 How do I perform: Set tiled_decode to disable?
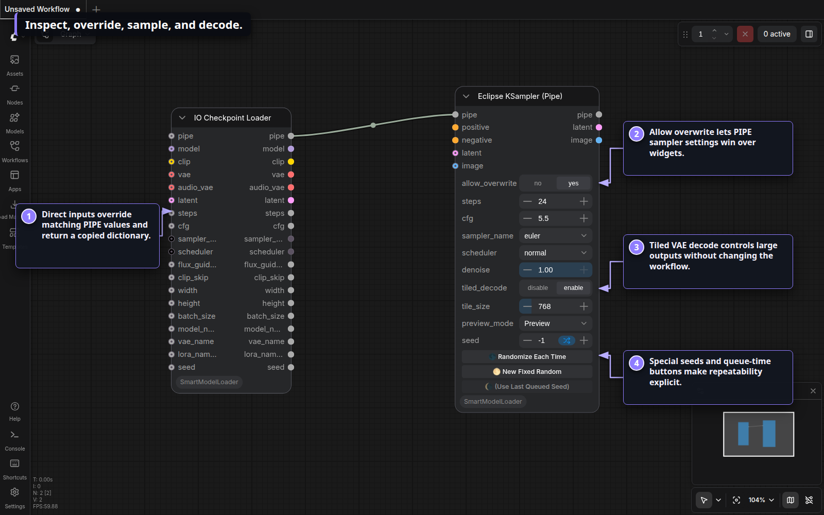pos(538,288)
